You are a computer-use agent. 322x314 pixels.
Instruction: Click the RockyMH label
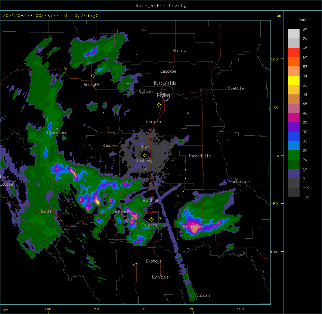pyautogui.click(x=92, y=84)
